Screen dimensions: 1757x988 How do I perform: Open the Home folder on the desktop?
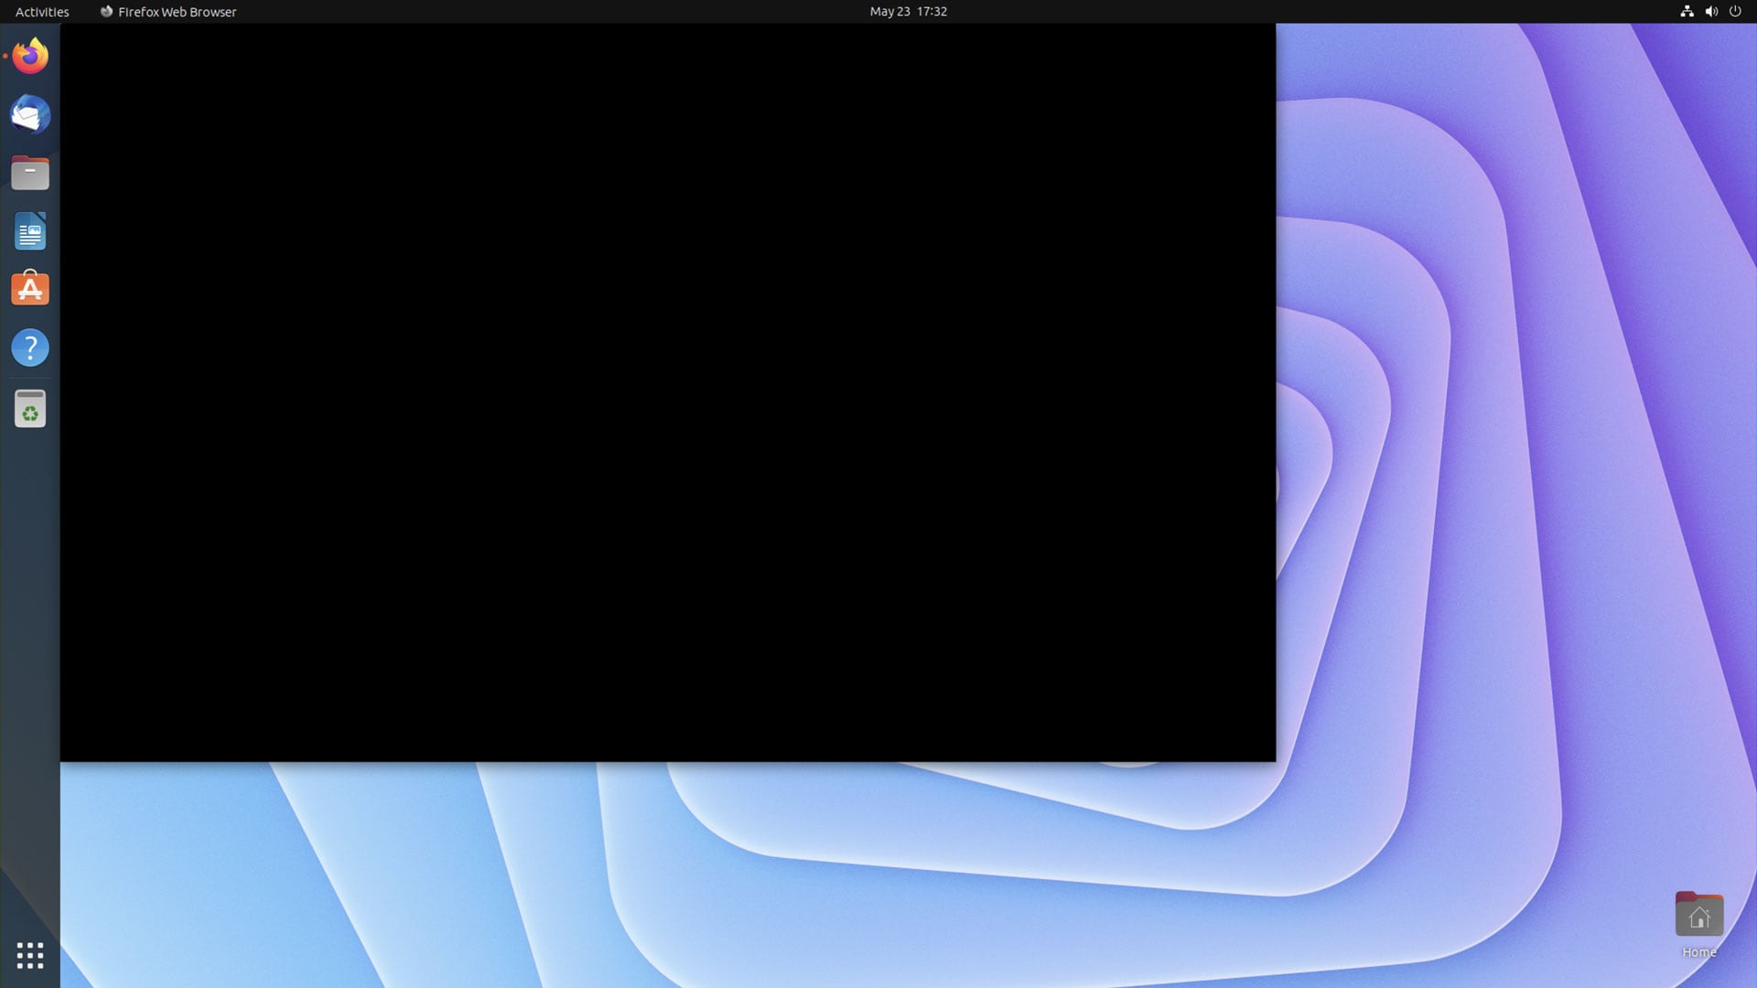(1699, 913)
